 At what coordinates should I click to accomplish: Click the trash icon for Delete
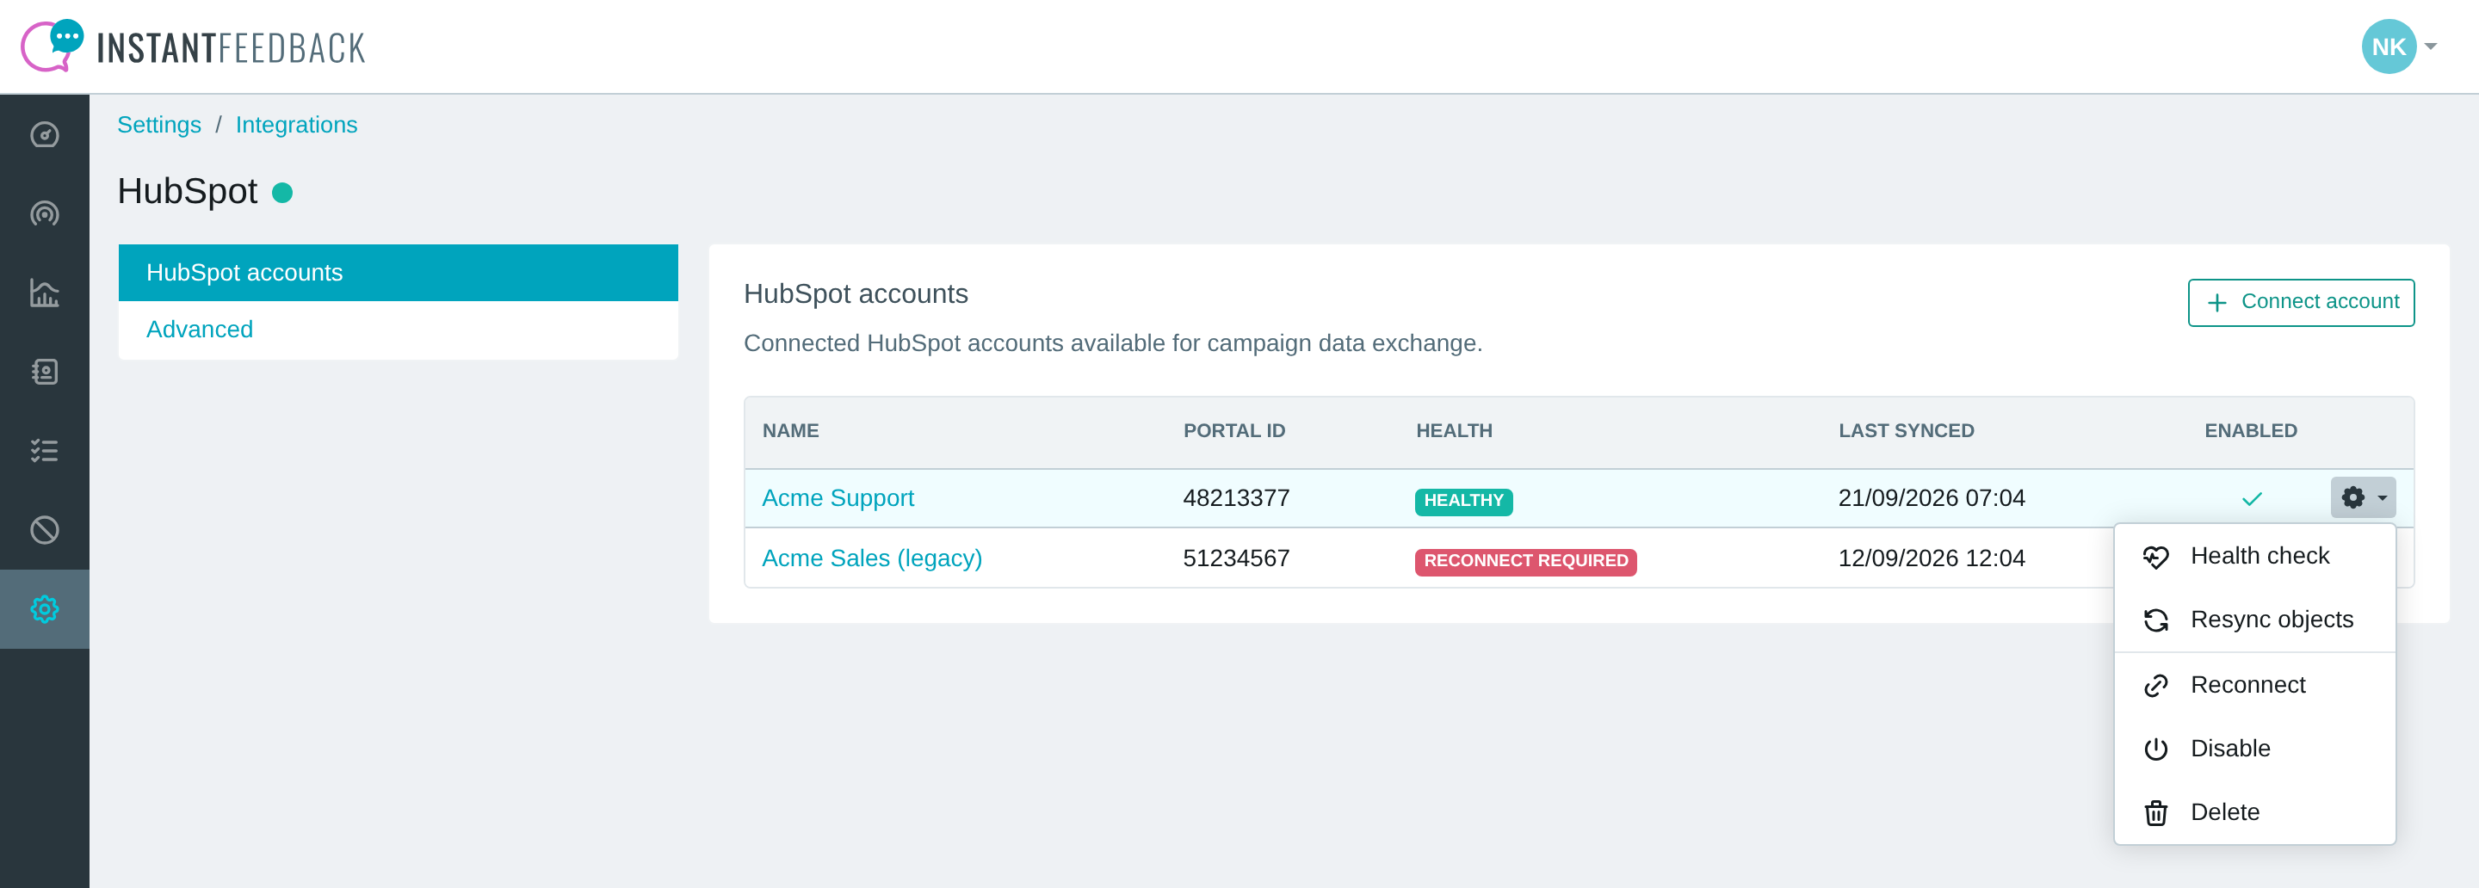tap(2155, 813)
